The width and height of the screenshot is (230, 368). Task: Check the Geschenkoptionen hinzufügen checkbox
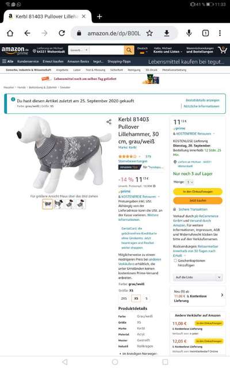point(175,260)
